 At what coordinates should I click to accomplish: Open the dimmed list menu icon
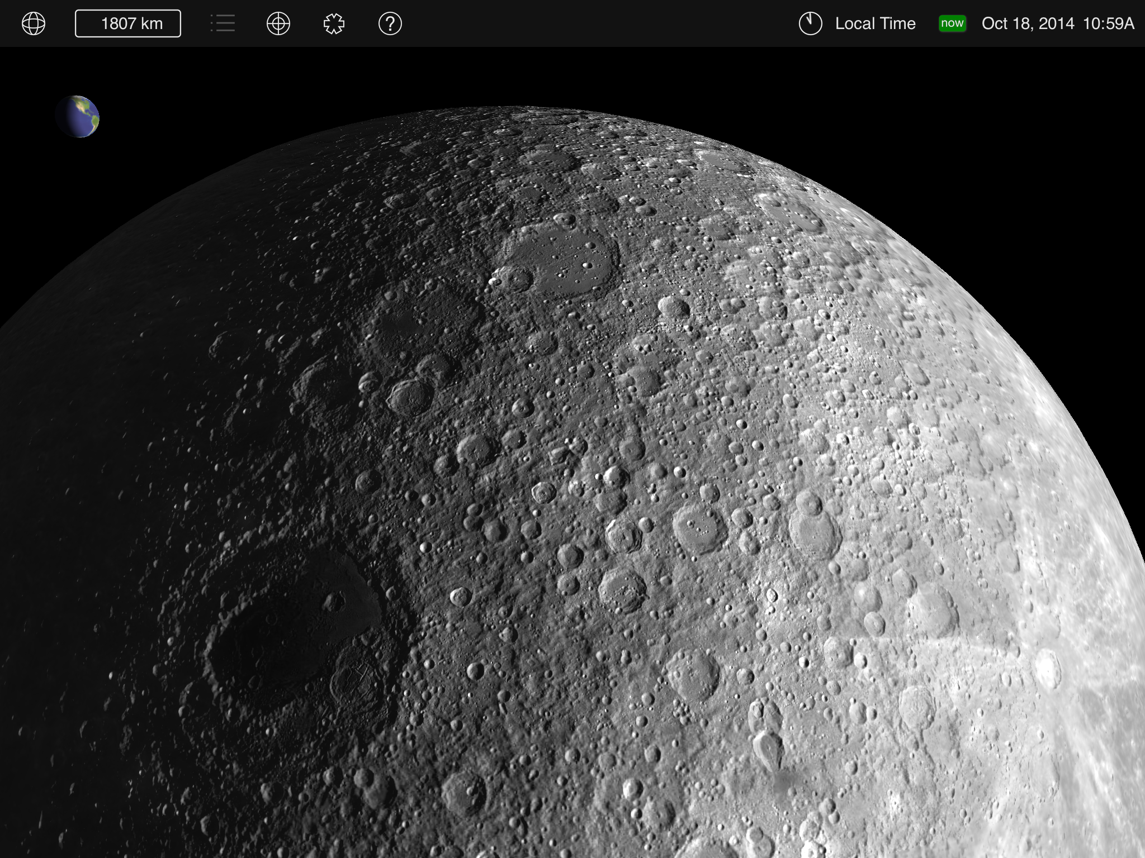[223, 23]
